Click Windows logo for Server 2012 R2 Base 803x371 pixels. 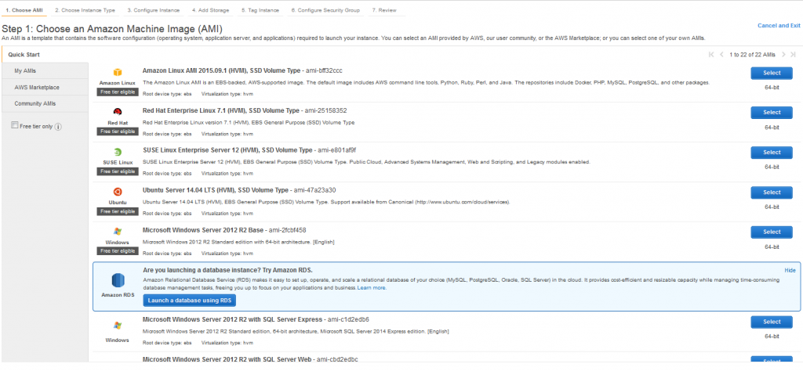(118, 232)
